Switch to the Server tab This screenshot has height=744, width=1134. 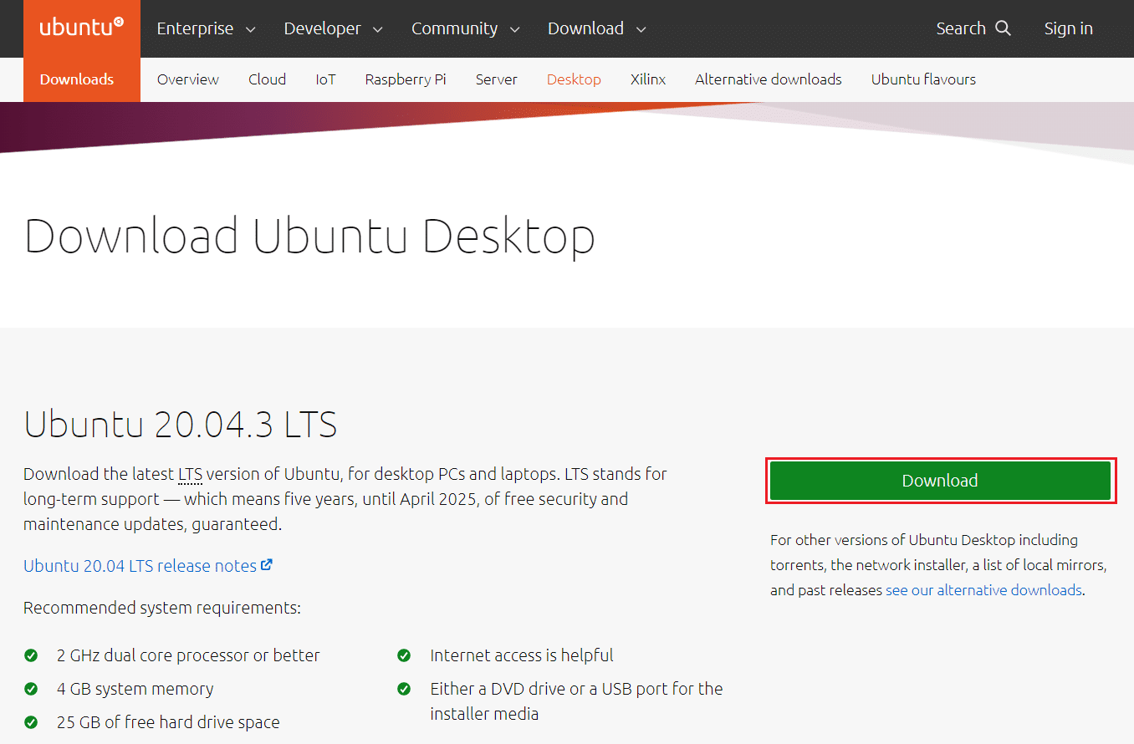pos(496,79)
